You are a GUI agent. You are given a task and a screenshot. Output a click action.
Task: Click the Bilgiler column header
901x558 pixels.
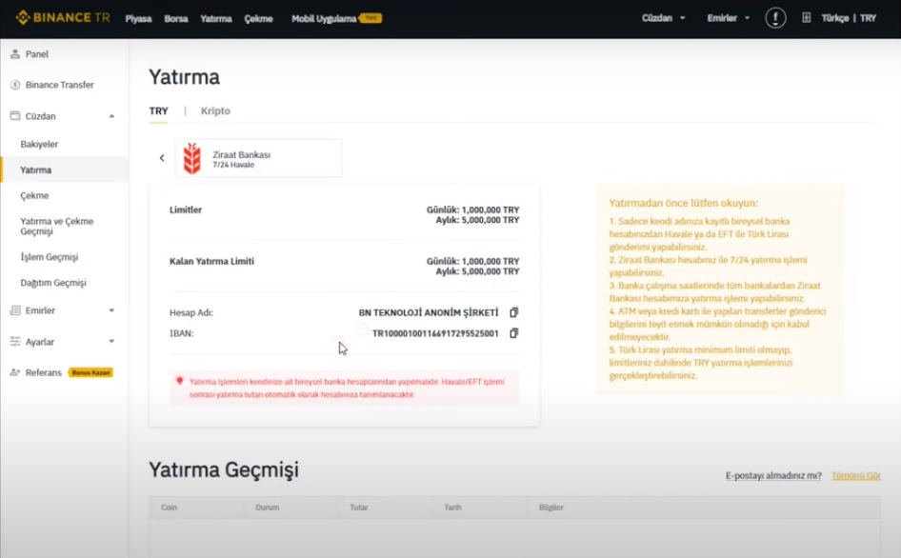(x=551, y=508)
